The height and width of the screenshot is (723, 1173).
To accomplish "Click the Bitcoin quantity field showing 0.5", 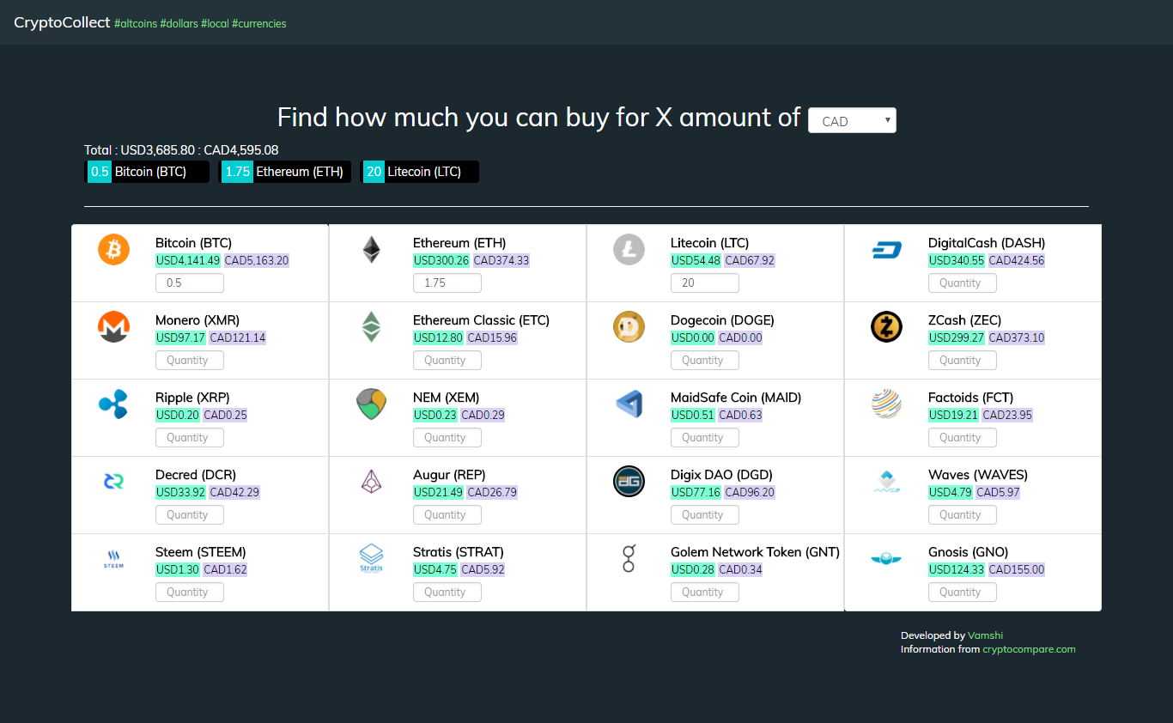I will click(x=189, y=283).
